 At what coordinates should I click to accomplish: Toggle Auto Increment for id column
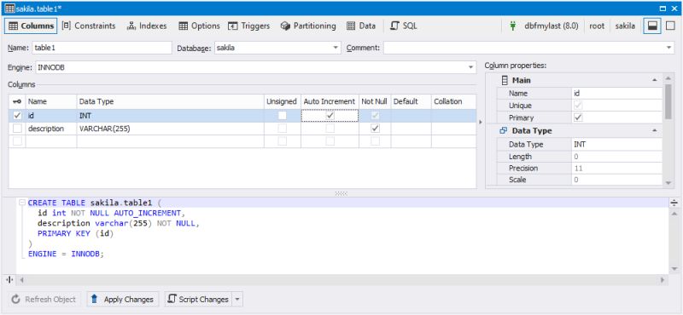(x=330, y=116)
